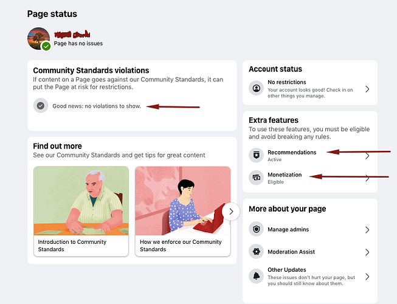Image resolution: width=397 pixels, height=304 pixels.
Task: Expand the Moderation Assist chevron arrow
Action: tap(367, 252)
